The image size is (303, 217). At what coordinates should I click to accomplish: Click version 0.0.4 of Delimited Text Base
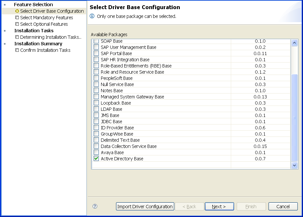coord(260,140)
